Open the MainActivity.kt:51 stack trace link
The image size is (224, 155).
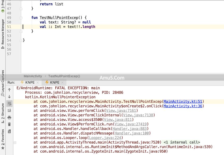(x=183, y=102)
